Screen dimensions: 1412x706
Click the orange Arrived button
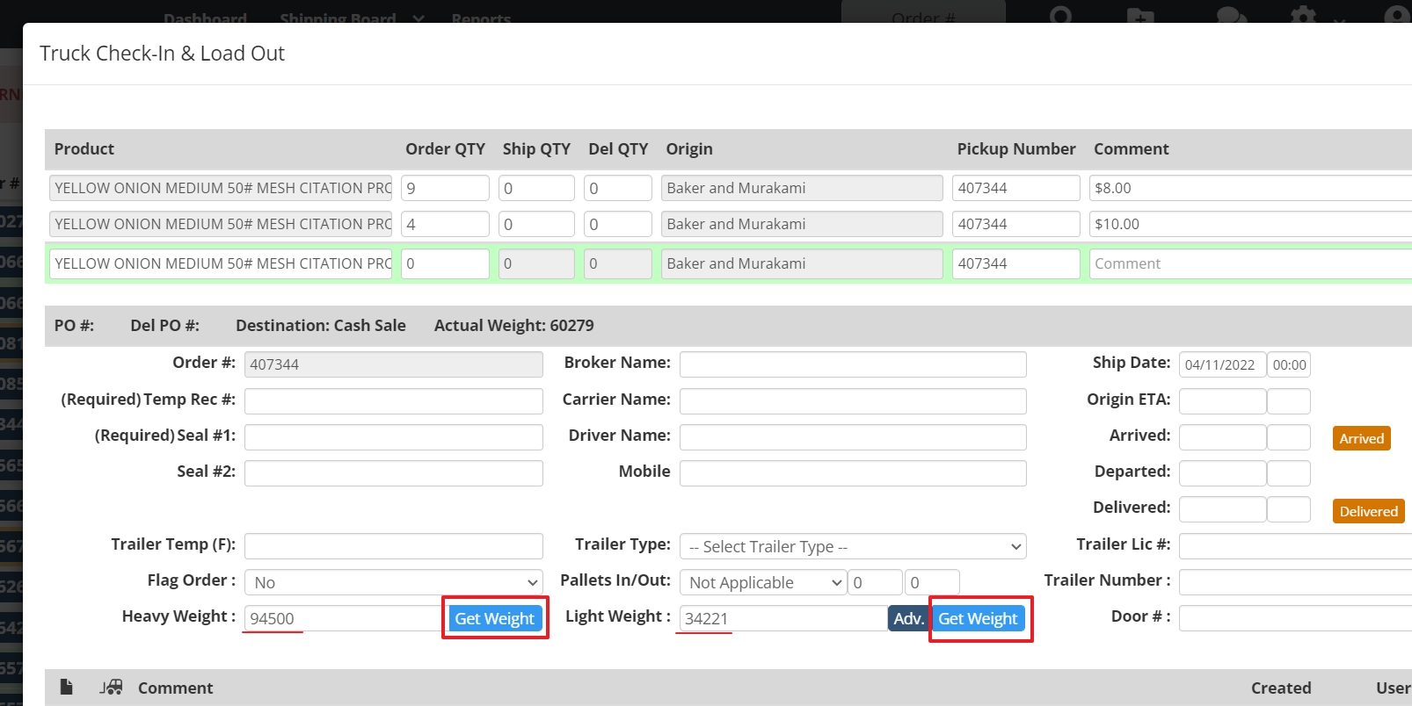tap(1361, 438)
